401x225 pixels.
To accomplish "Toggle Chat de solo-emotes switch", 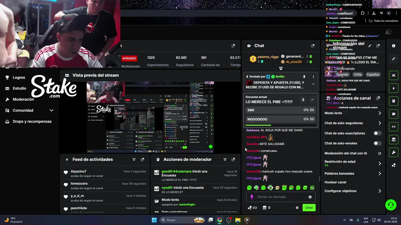I will pos(378,143).
